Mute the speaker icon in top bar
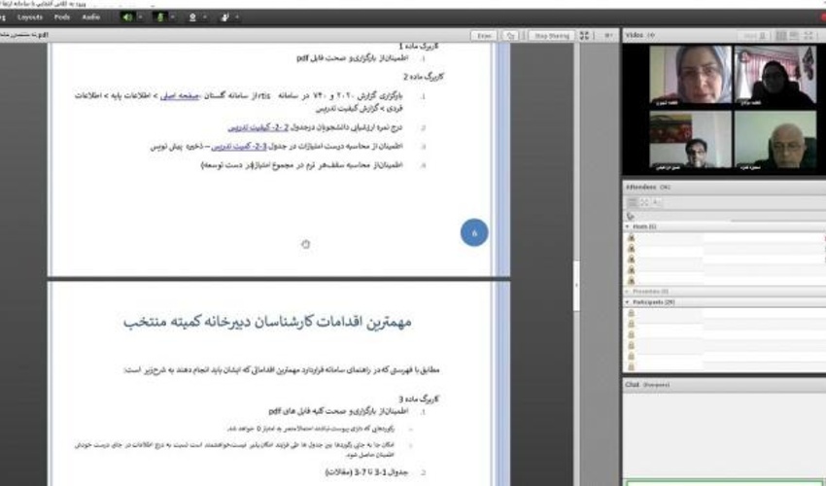Image resolution: width=826 pixels, height=486 pixels. click(x=127, y=17)
